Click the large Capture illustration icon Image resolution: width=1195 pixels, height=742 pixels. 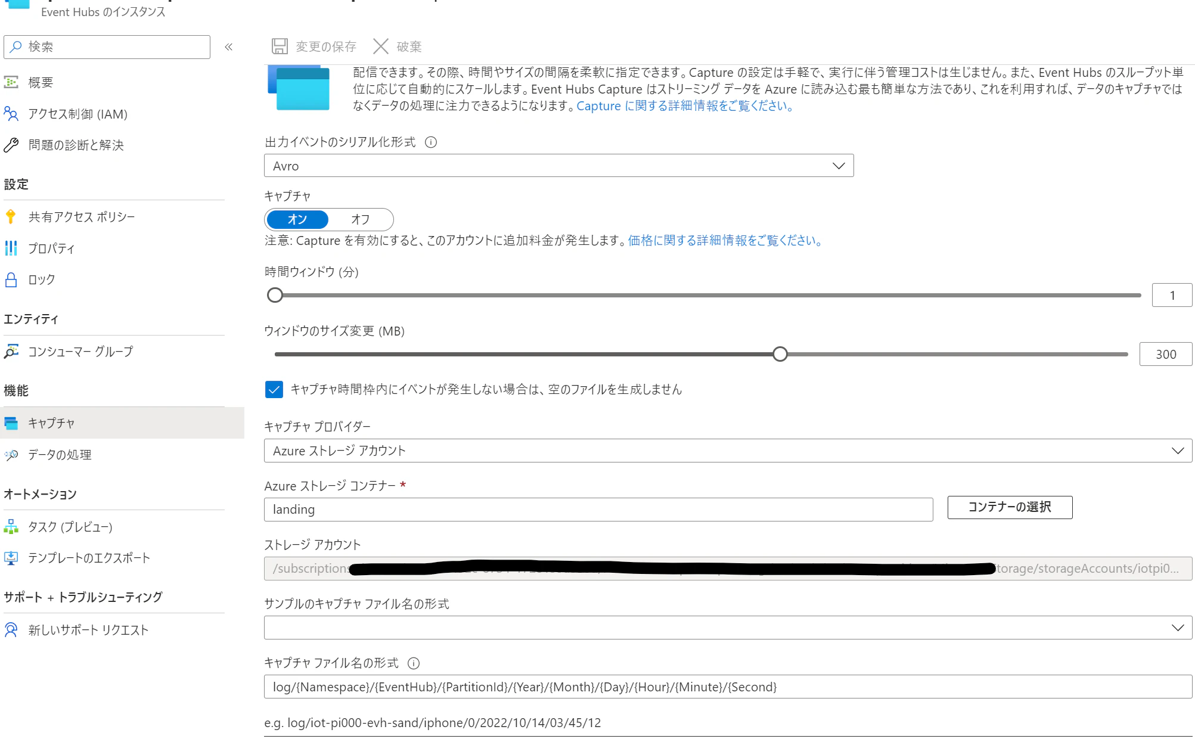pos(299,88)
